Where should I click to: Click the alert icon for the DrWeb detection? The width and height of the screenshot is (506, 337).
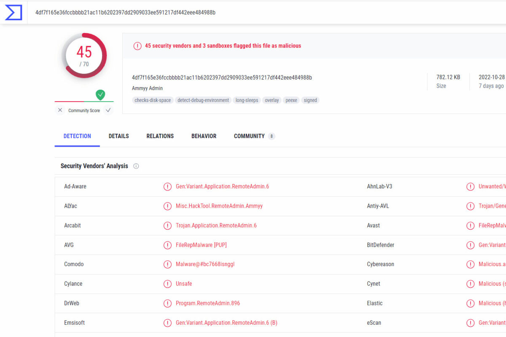[167, 303]
